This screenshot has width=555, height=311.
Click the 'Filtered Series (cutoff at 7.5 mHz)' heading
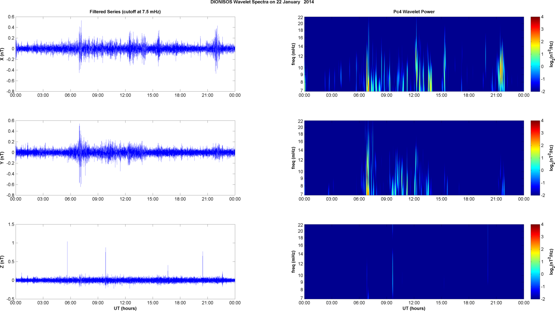[125, 12]
